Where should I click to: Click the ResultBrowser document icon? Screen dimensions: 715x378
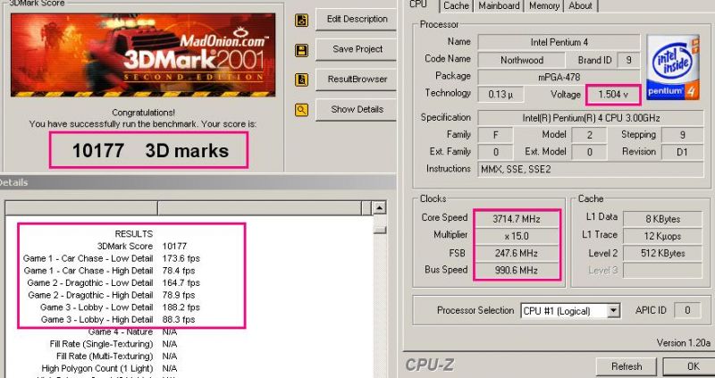pos(301,80)
